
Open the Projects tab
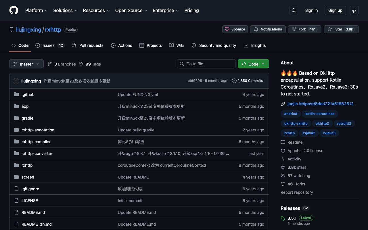[x=151, y=45]
